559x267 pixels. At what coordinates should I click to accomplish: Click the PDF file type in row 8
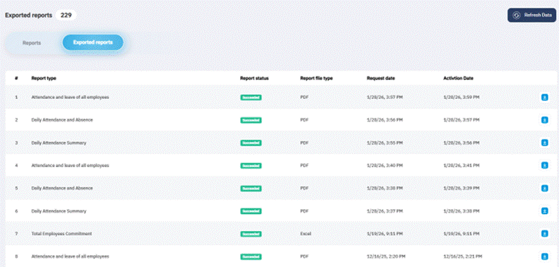(x=304, y=256)
